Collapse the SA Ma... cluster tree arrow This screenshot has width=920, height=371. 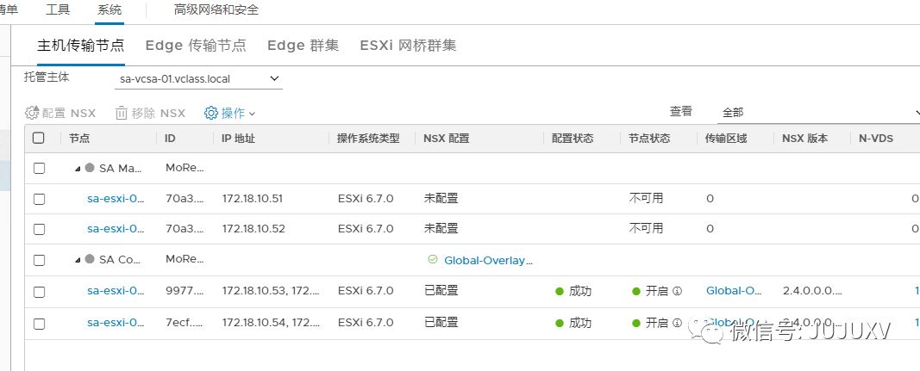click(x=78, y=169)
